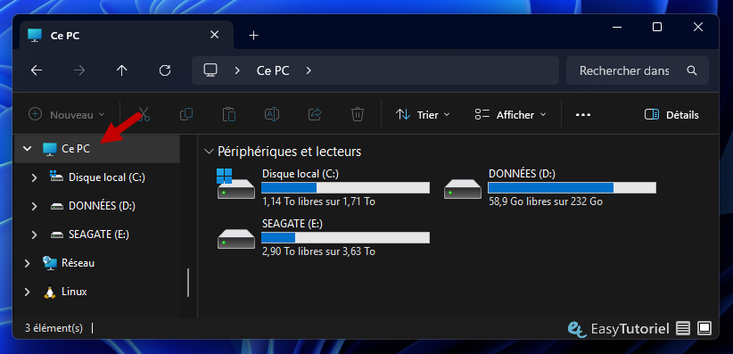Click the Disque local (C:) usage bar
Image resolution: width=733 pixels, height=354 pixels.
(345, 187)
